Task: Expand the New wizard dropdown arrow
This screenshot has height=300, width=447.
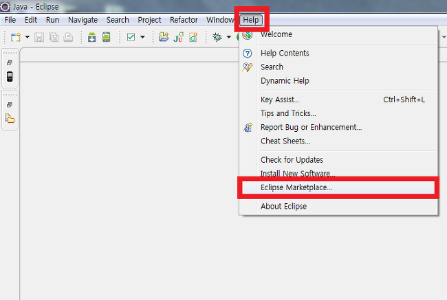Action: pos(28,37)
